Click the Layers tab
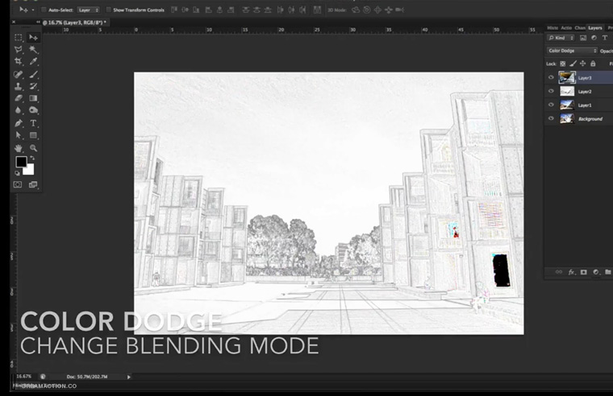 click(595, 27)
